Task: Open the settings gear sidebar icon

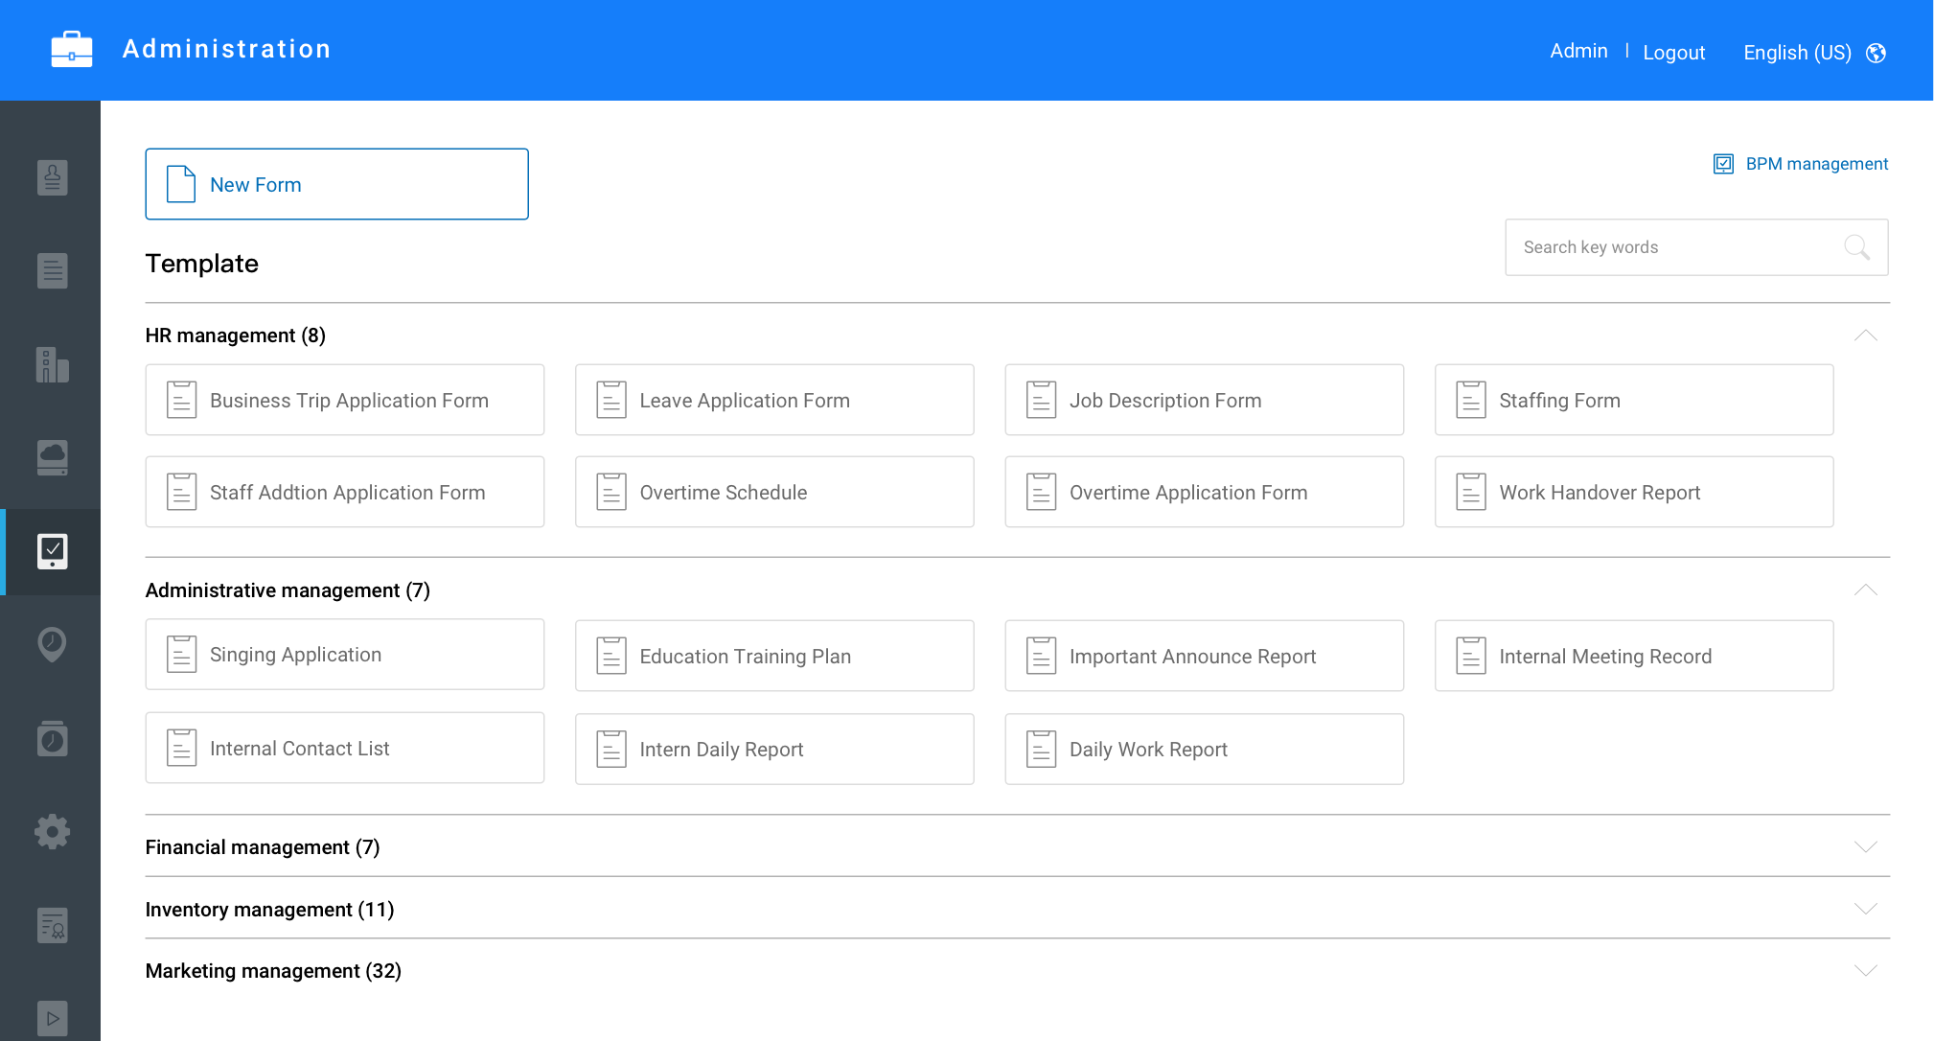Action: 52,831
